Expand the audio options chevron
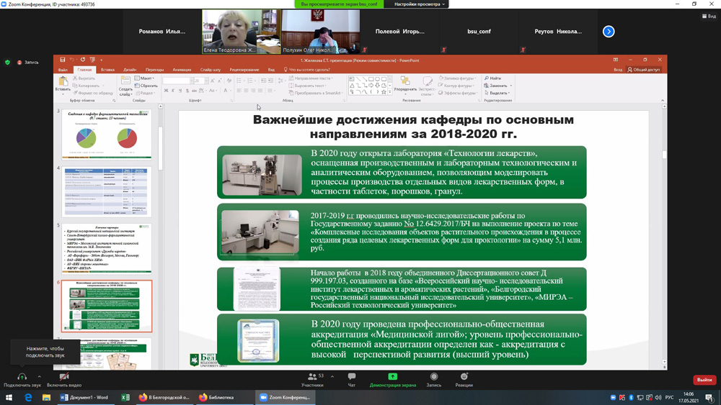 (x=40, y=376)
